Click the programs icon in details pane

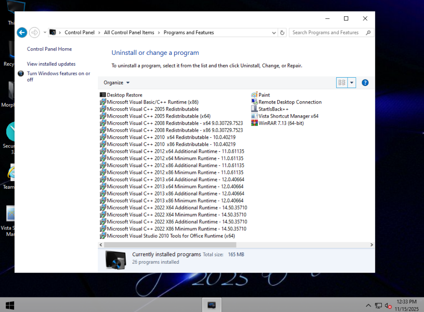116,260
